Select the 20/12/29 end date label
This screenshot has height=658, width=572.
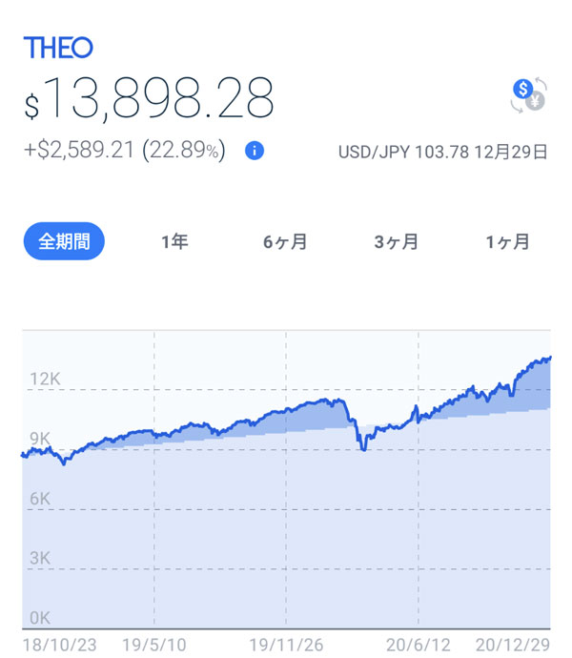(x=515, y=644)
